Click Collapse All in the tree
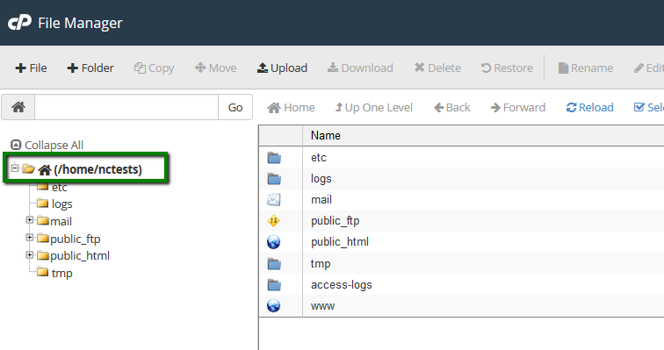Viewport: 664px width, 350px height. (x=47, y=145)
